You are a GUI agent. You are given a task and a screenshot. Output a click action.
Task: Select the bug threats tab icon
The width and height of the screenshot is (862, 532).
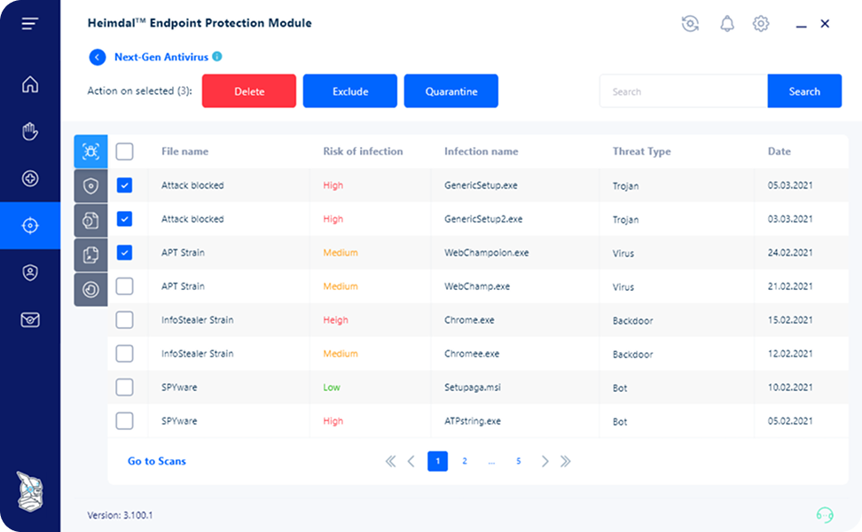point(90,151)
